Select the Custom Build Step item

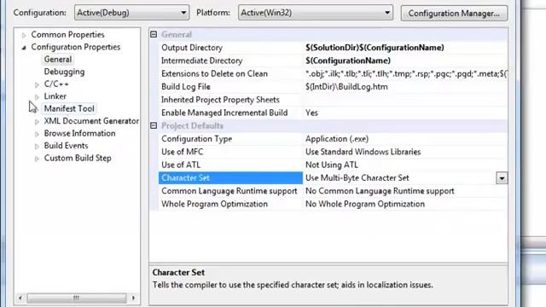pyautogui.click(x=78, y=158)
